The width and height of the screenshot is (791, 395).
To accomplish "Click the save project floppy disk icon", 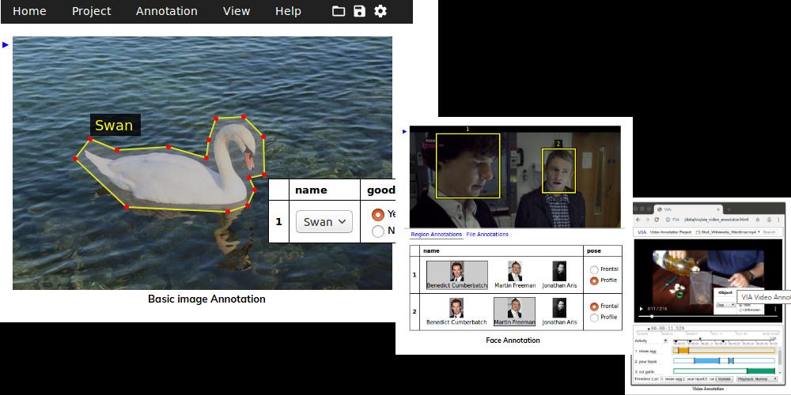I will (x=360, y=11).
